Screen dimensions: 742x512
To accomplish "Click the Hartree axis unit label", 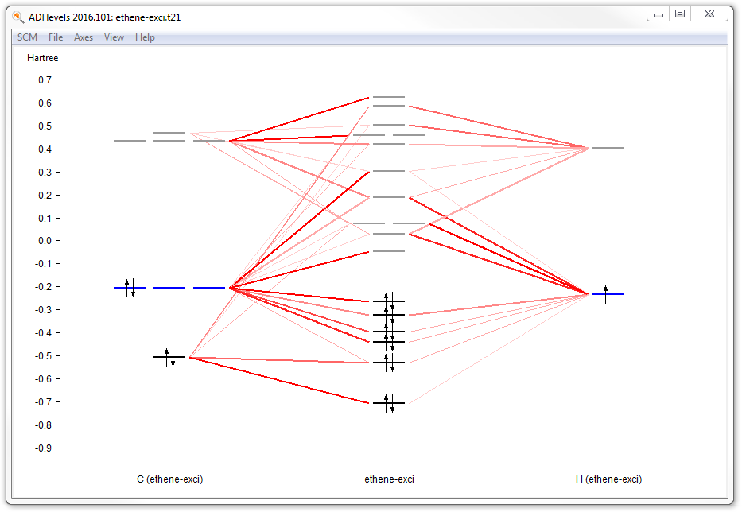I will 43,58.
